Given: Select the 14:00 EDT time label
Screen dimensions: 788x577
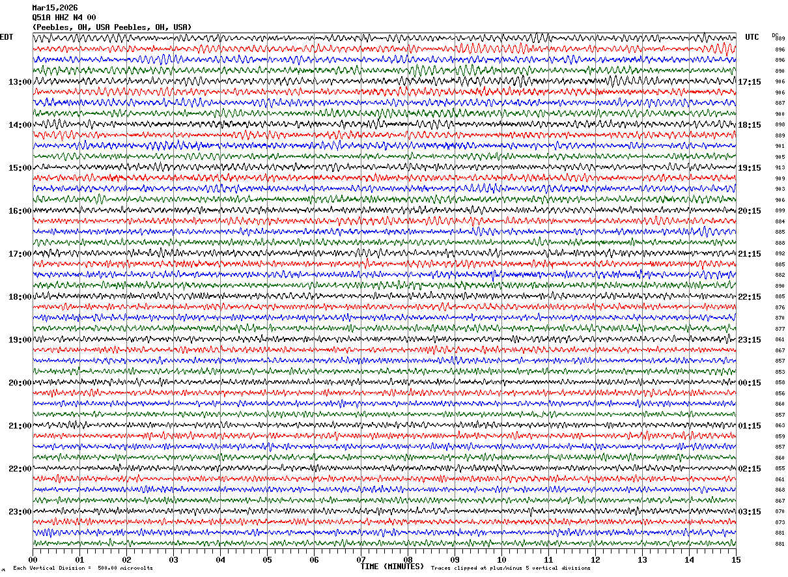Looking at the screenshot, I should pos(20,125).
